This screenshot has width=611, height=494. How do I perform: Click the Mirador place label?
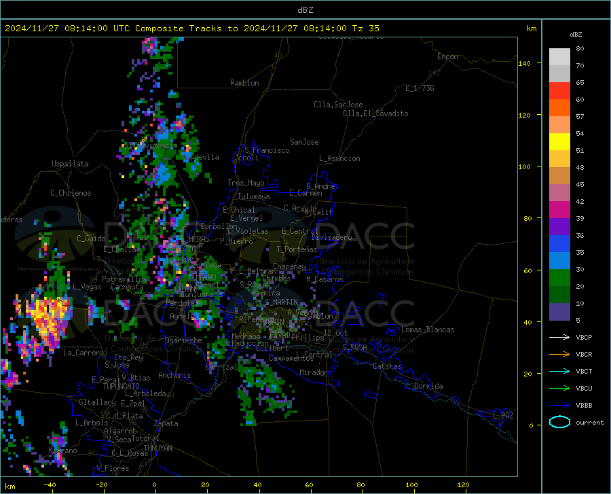tap(314, 372)
